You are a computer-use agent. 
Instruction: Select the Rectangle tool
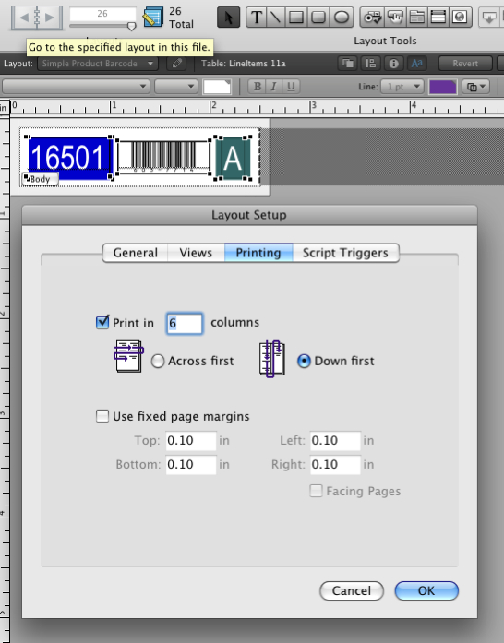coord(296,18)
